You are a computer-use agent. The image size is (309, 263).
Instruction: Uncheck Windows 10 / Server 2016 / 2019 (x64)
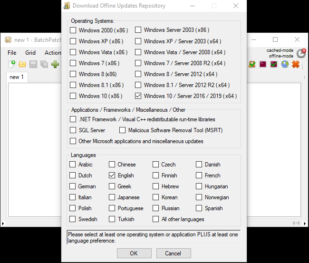138,96
